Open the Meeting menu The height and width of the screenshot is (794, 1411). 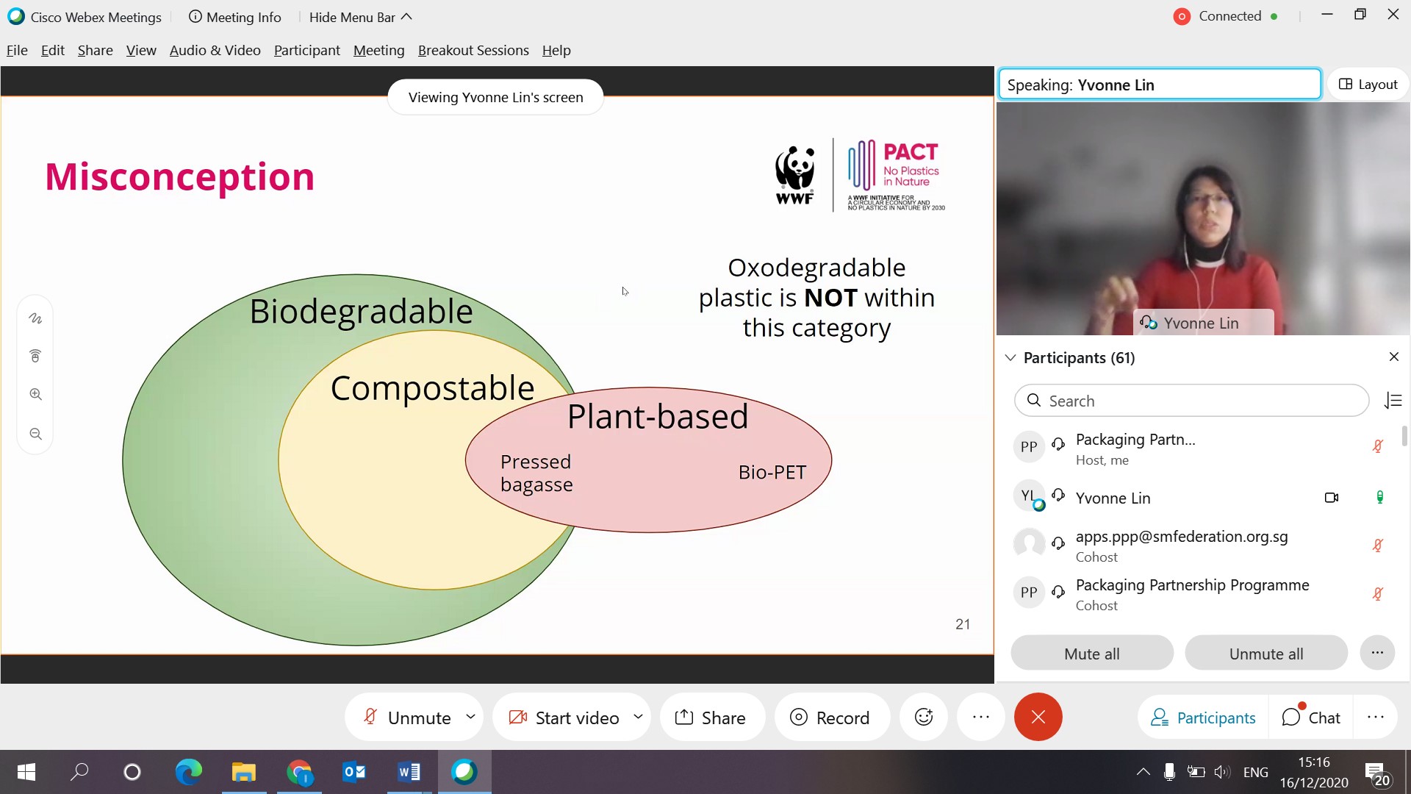click(x=379, y=50)
